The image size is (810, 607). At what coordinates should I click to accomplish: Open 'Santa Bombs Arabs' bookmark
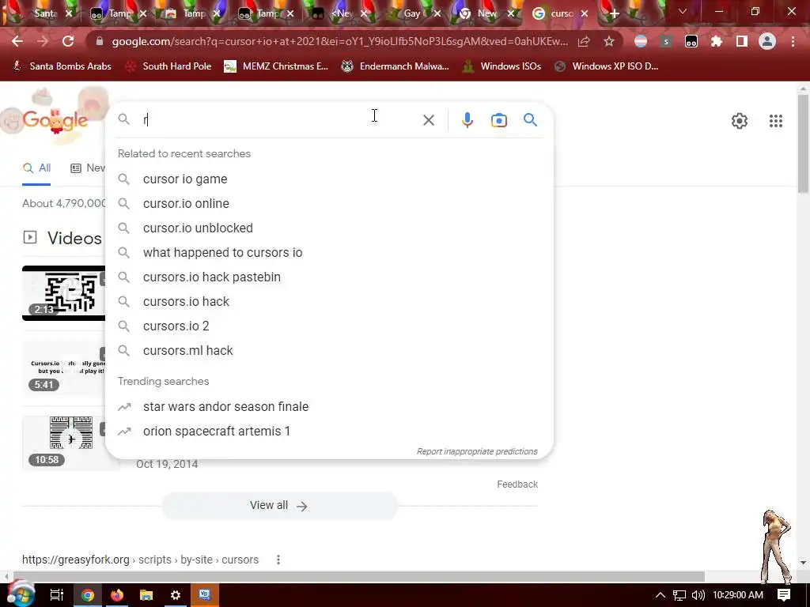click(62, 66)
